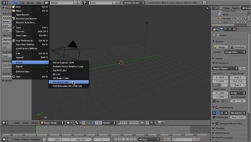Image resolution: width=251 pixels, height=142 pixels.
Task: Enable the Sampled Motion Blur checkbox
Action: click(x=217, y=124)
